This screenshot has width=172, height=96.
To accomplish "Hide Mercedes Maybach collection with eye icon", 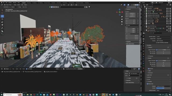I will pyautogui.click(x=169, y=14).
